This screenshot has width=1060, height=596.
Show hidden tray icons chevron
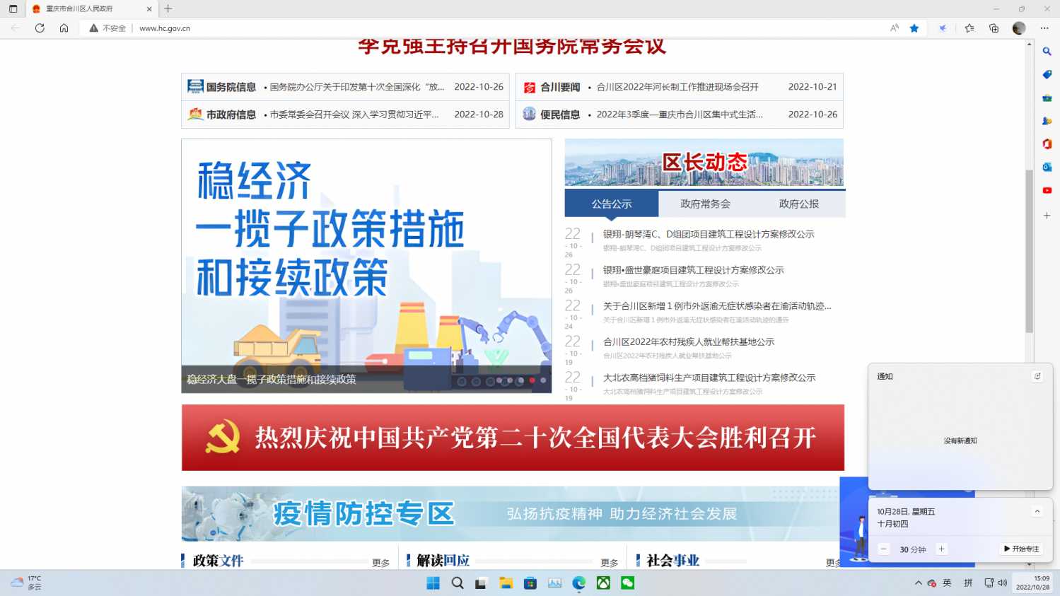pos(918,583)
